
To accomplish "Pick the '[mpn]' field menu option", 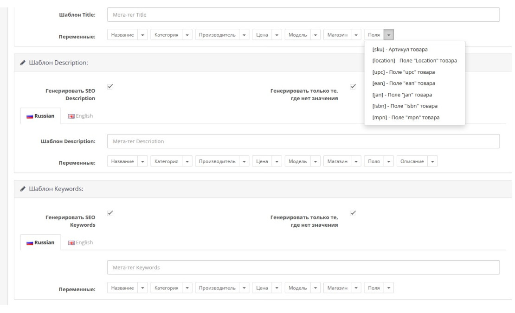I will 406,117.
